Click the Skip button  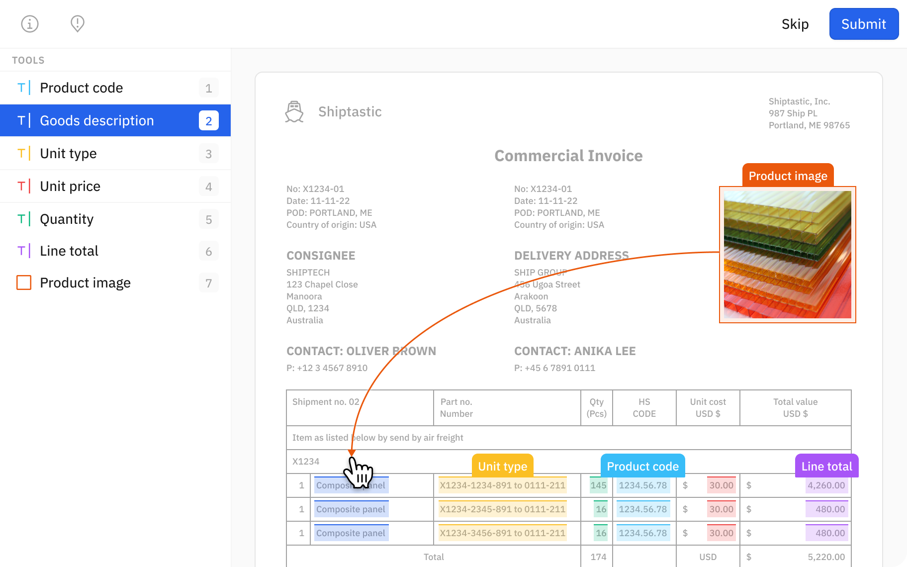pyautogui.click(x=795, y=23)
